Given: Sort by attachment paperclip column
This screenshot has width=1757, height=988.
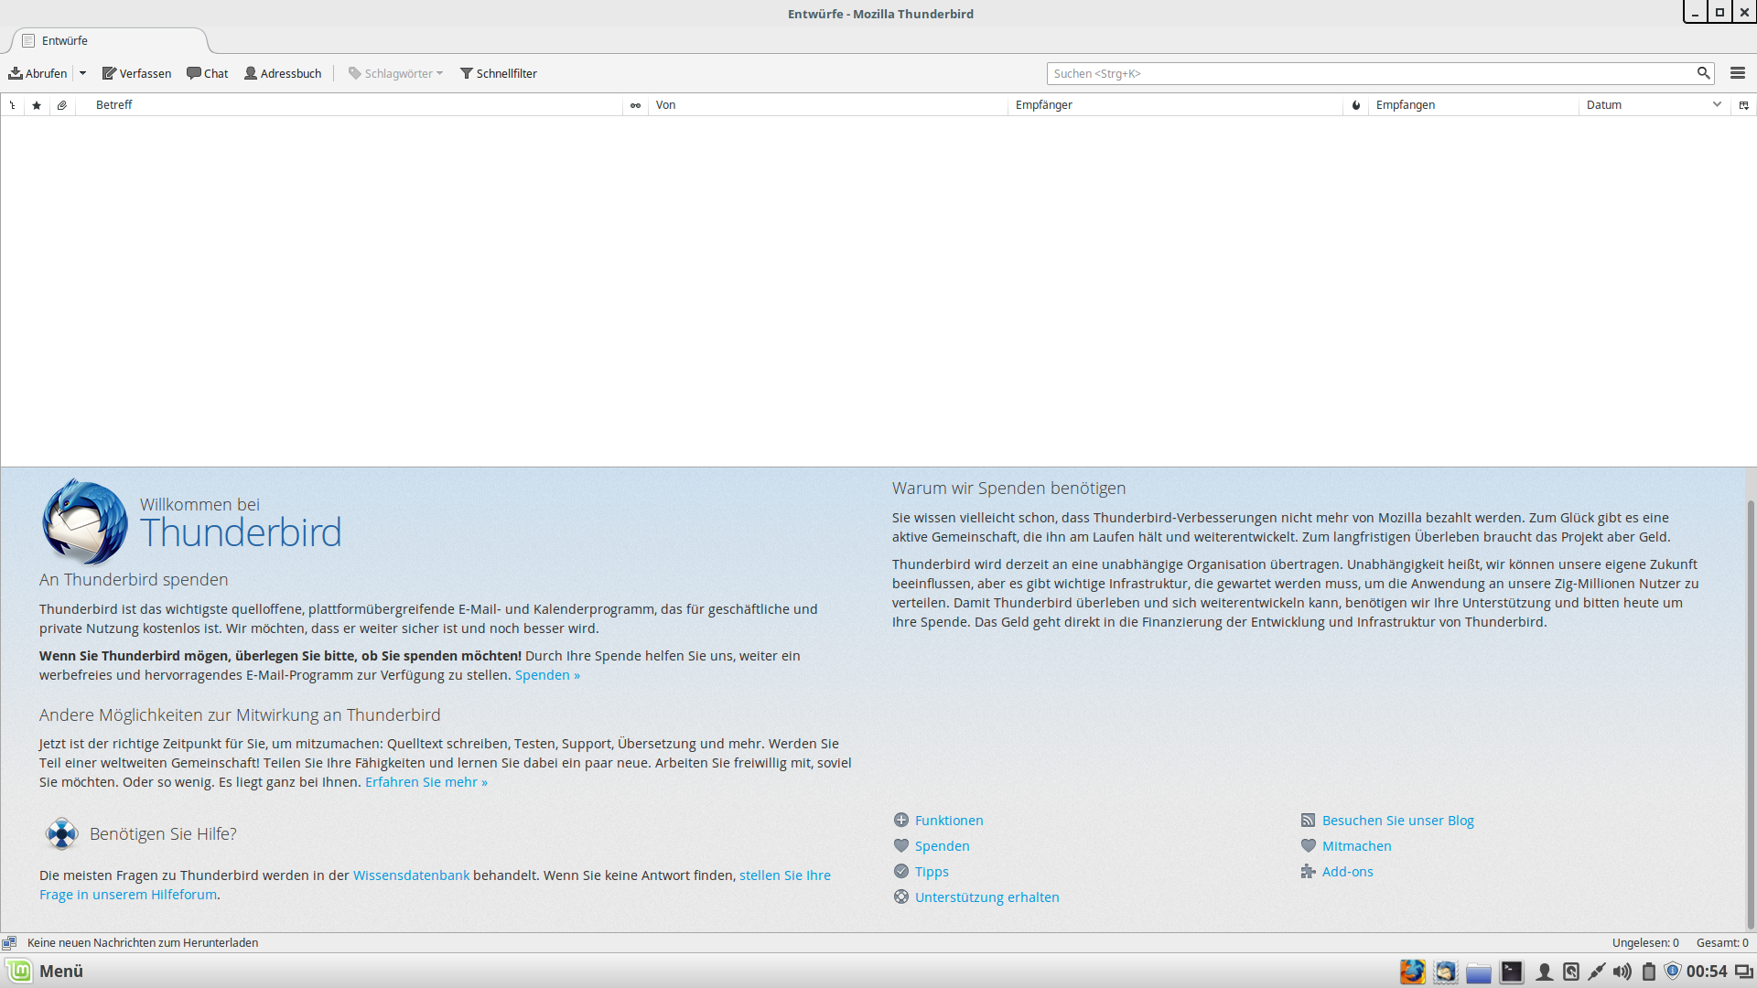Looking at the screenshot, I should [x=62, y=105].
